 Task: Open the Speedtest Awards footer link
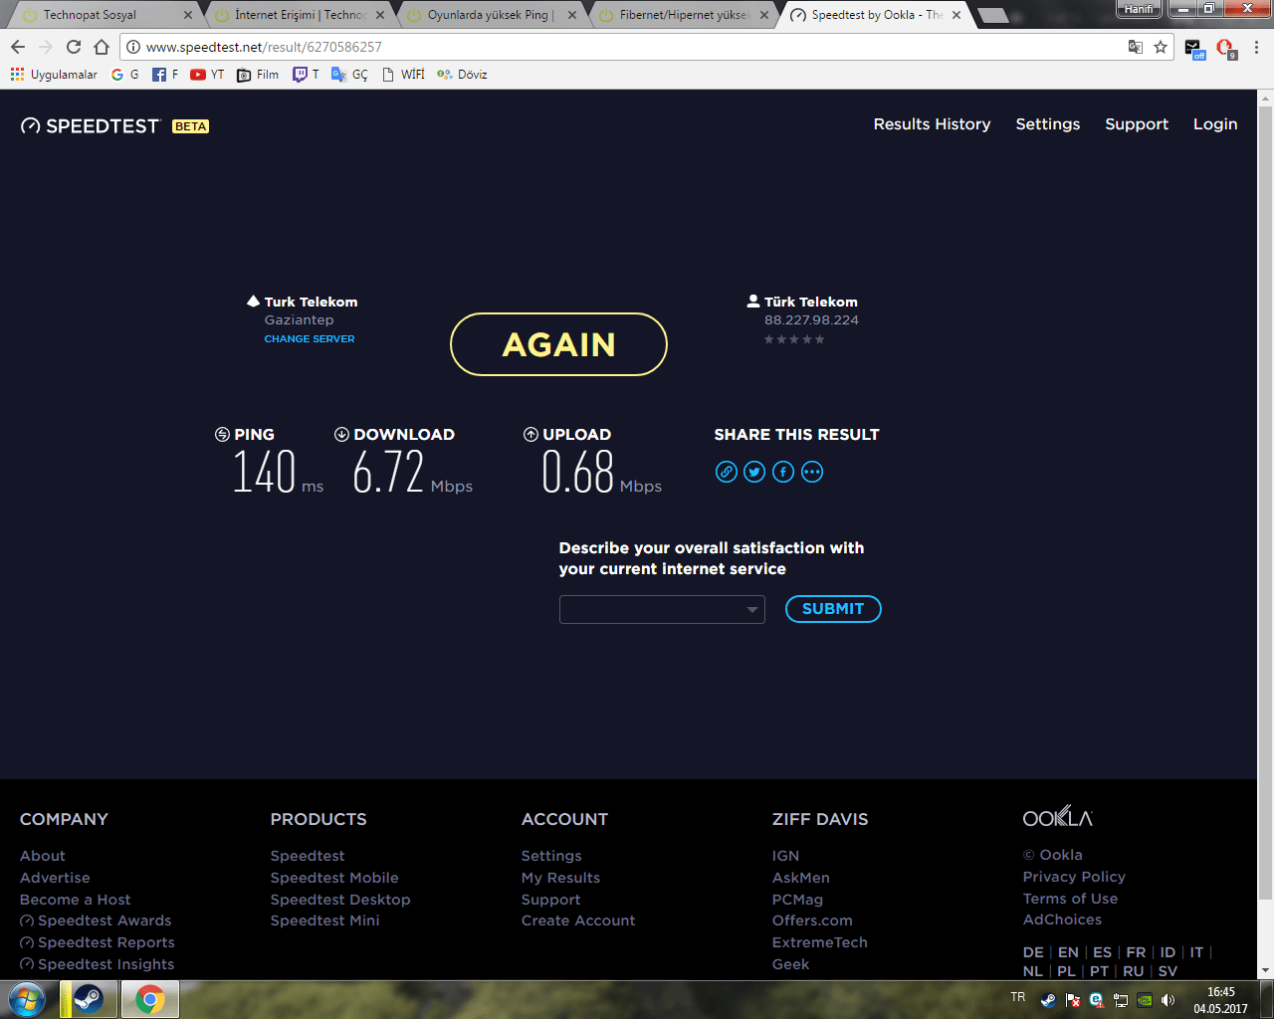96,920
